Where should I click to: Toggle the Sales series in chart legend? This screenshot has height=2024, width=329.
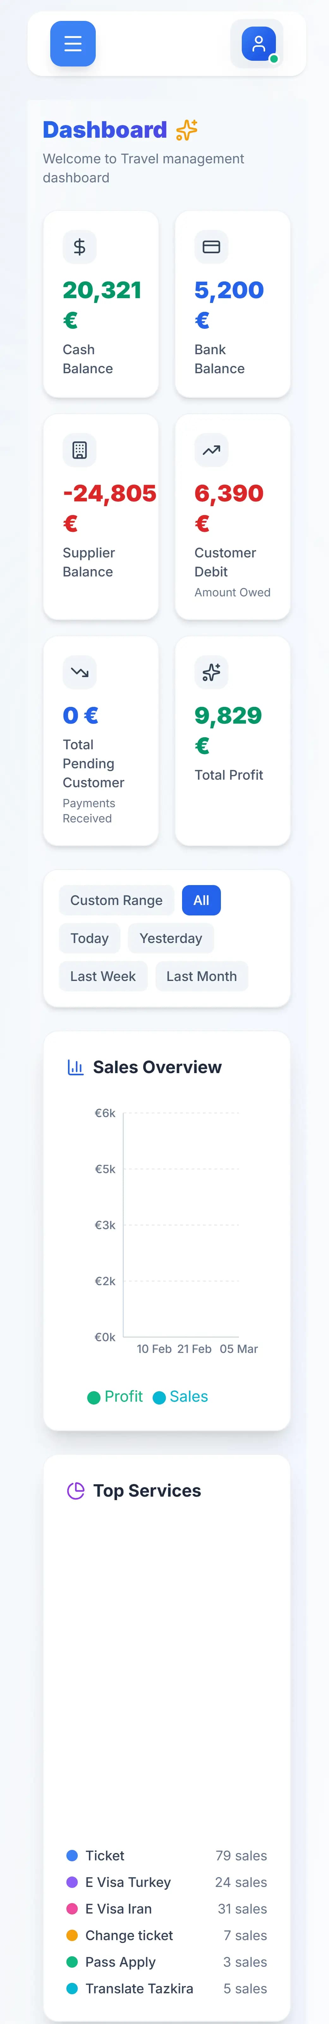point(180,1396)
